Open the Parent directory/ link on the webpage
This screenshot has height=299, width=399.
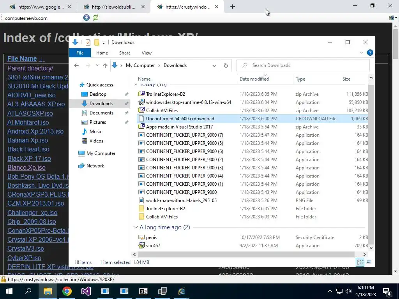coord(30,68)
